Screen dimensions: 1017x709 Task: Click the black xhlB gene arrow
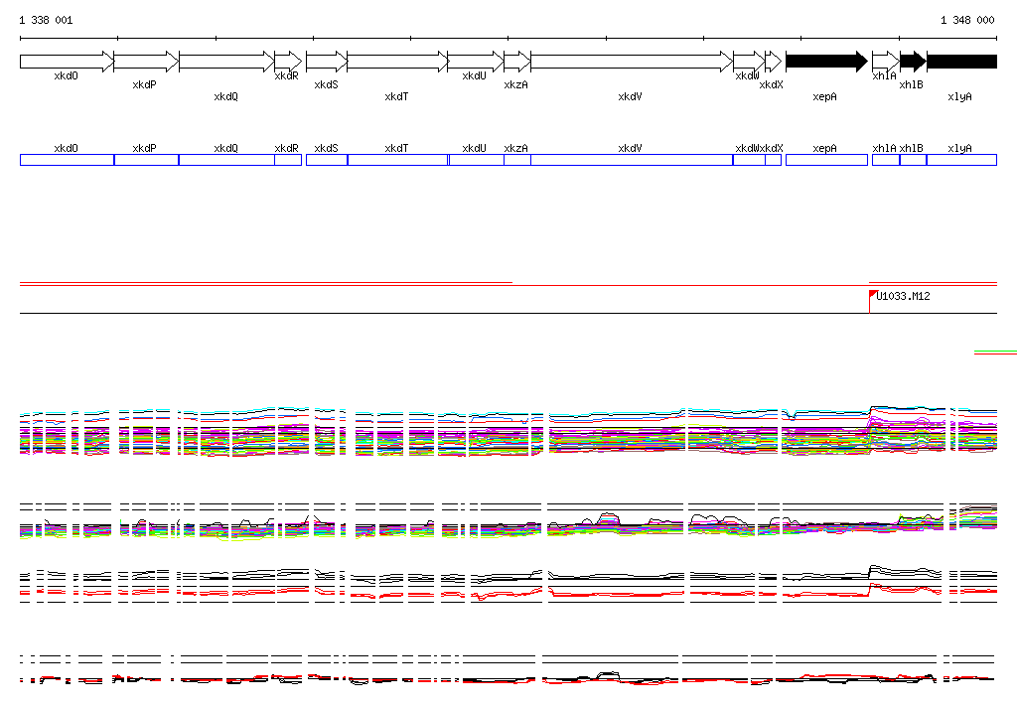coord(913,62)
